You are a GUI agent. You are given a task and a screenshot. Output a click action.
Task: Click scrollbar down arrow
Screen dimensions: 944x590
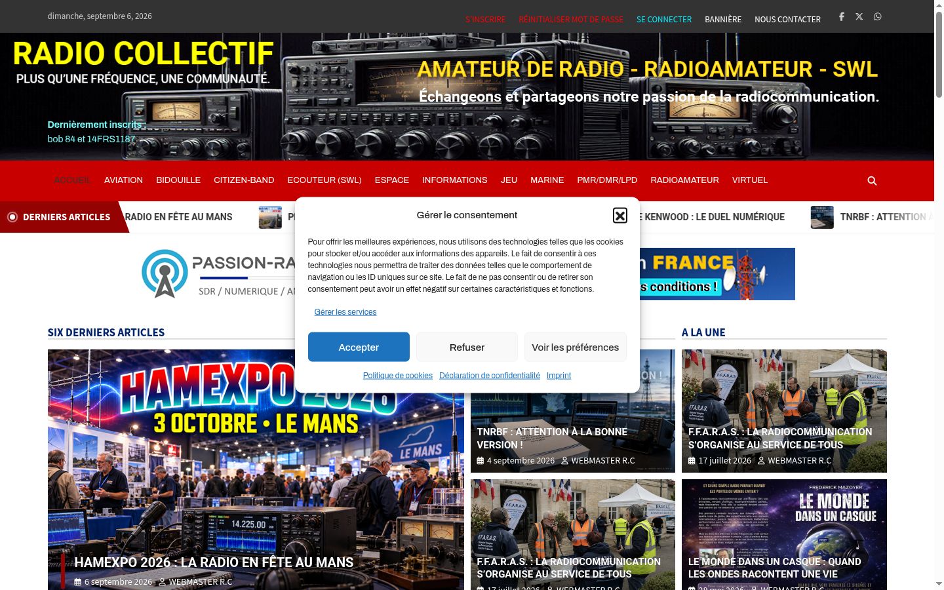tap(939, 584)
